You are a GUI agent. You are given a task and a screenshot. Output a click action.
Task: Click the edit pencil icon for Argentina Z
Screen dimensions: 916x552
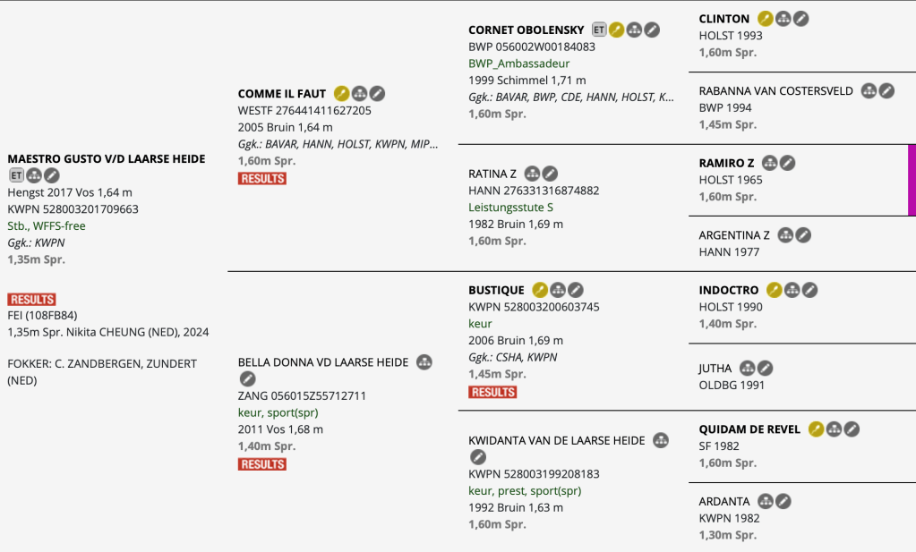(804, 234)
